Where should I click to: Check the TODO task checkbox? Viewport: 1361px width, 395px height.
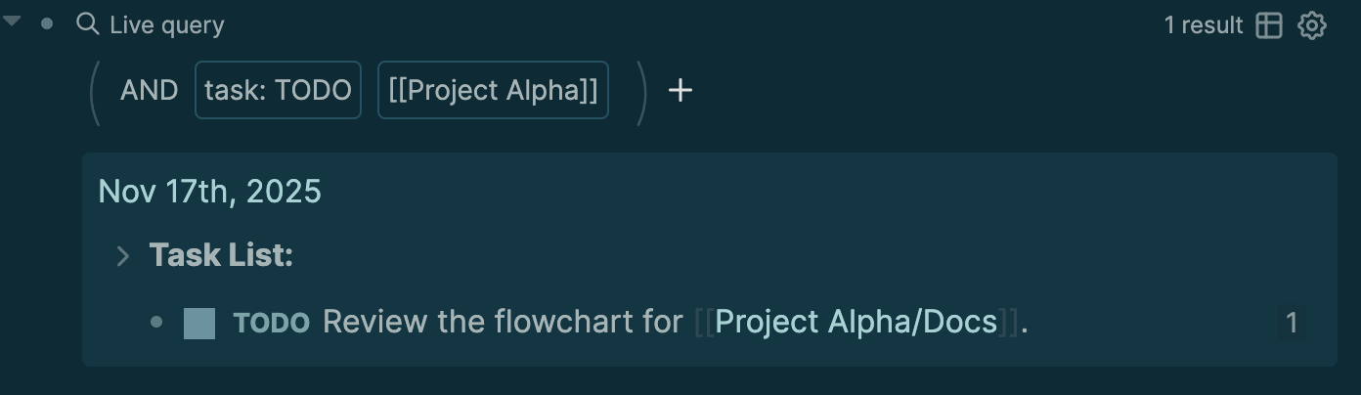(x=199, y=324)
